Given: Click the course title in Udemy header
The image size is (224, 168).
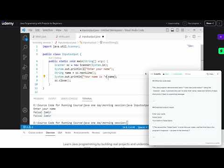Looking at the screenshot, I should [x=41, y=23].
